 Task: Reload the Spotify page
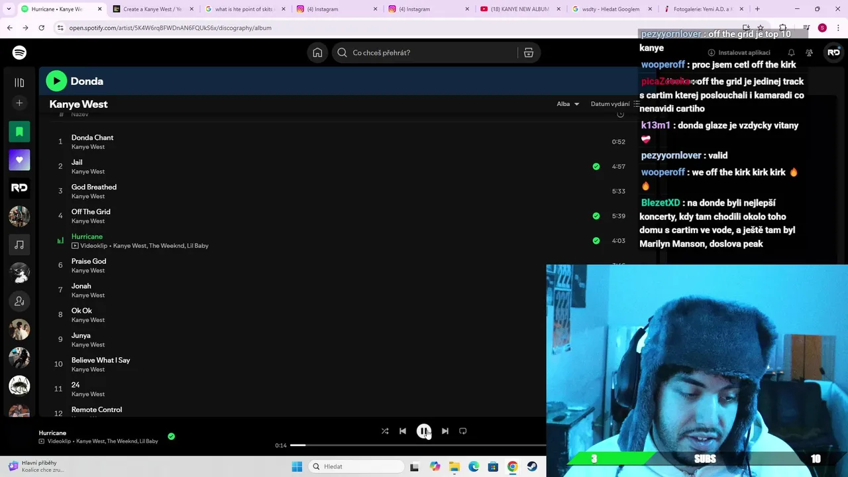point(41,28)
